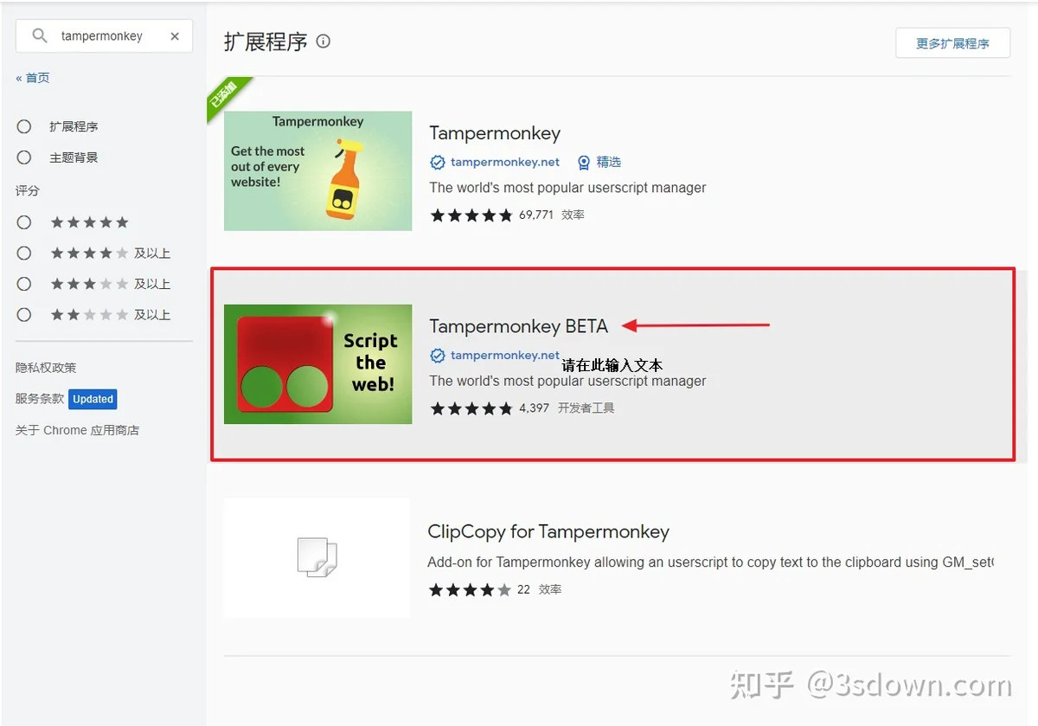Click the 精选 featured badge icon

[x=584, y=162]
